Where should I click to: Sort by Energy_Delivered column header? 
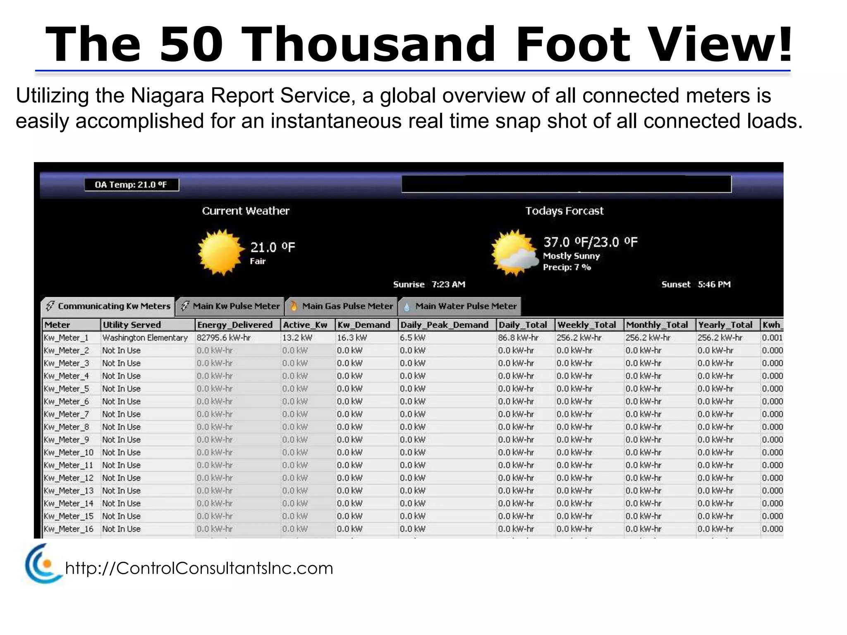[235, 325]
